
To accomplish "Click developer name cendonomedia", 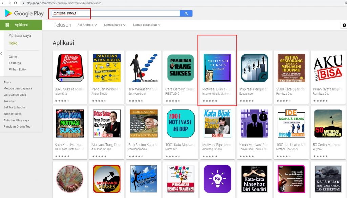I will tap(138, 149).
